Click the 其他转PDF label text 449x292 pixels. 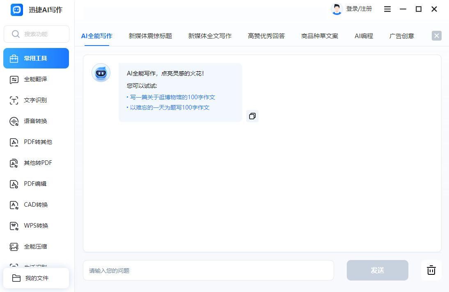(x=38, y=163)
